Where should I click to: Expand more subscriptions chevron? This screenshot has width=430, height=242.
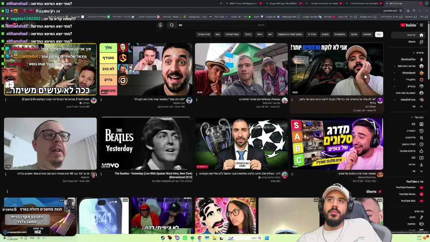click(x=421, y=107)
